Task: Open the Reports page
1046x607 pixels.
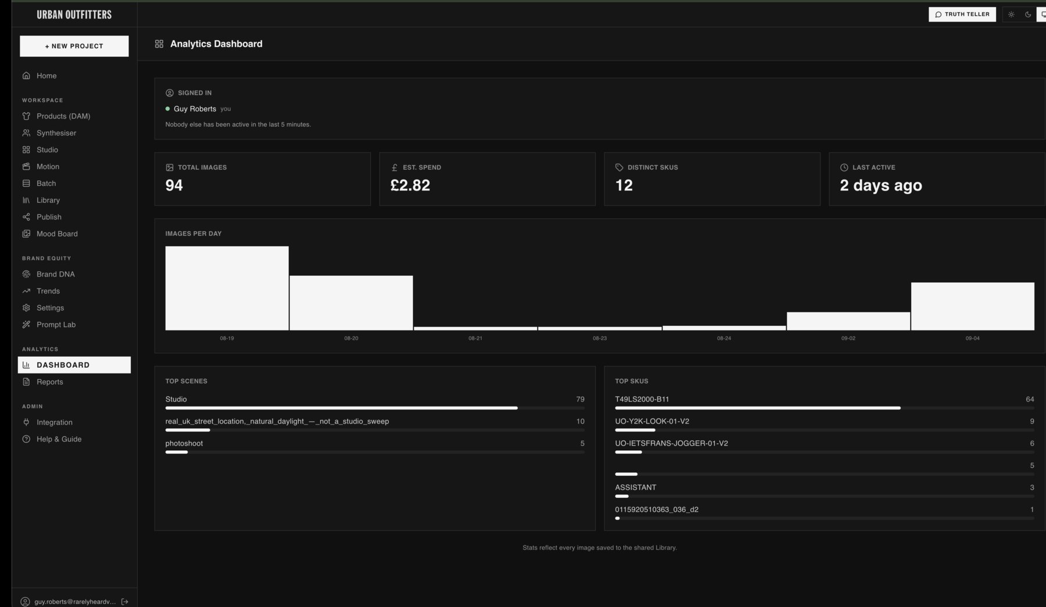Action: pyautogui.click(x=74, y=382)
